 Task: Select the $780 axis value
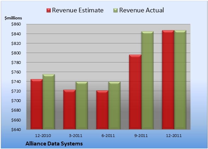tap(16, 62)
